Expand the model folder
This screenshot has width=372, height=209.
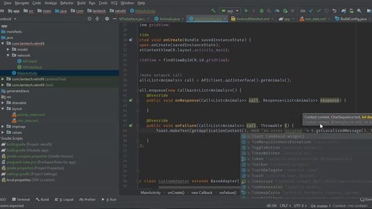[x=8, y=49]
